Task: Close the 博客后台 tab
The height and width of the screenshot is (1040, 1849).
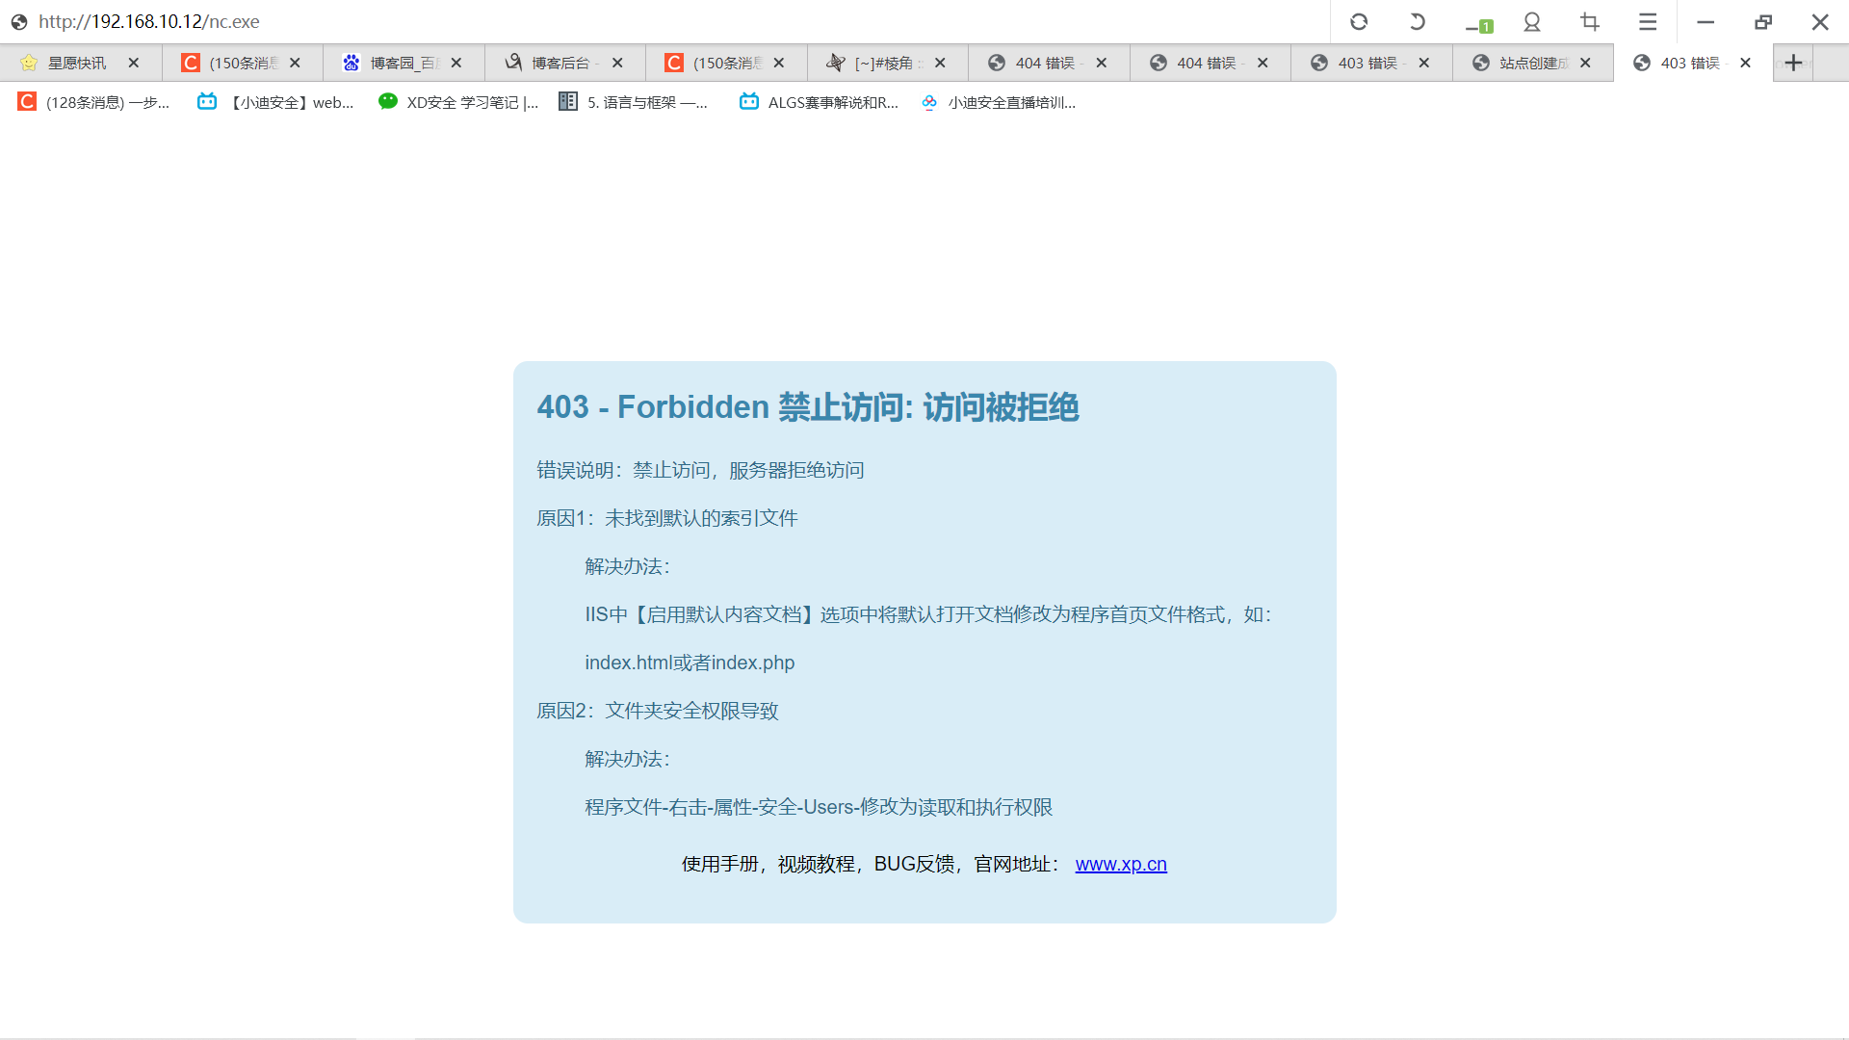Action: (x=617, y=63)
